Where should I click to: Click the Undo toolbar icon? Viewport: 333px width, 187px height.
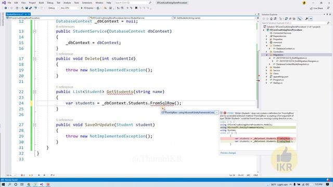pos(36,8)
